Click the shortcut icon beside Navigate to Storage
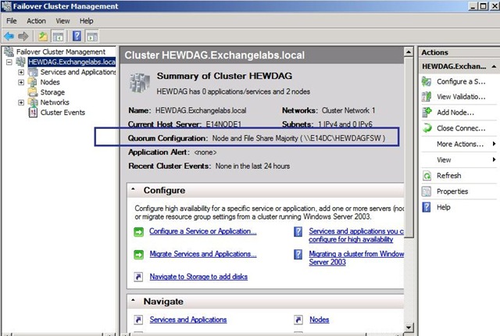The height and width of the screenshot is (336, 500). 139,277
